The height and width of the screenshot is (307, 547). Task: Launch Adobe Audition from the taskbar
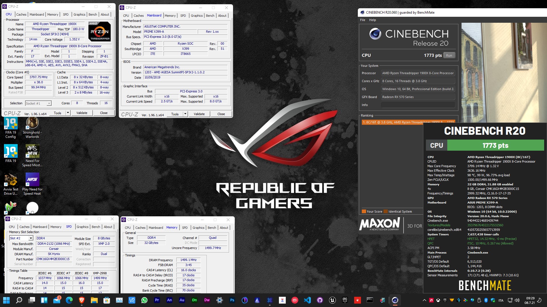182,300
